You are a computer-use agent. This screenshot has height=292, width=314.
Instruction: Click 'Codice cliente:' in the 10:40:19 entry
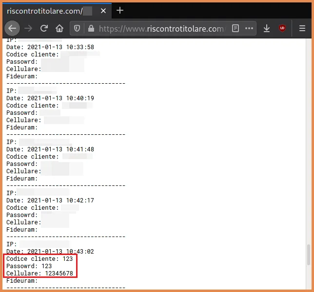pyautogui.click(x=33, y=106)
